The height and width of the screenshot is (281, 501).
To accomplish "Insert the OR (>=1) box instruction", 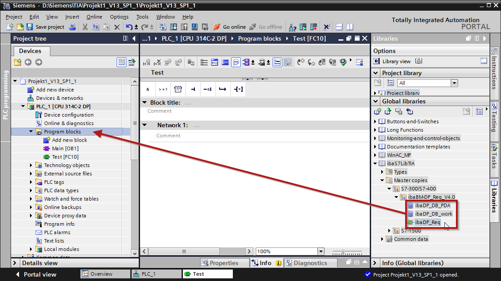I will point(163,90).
